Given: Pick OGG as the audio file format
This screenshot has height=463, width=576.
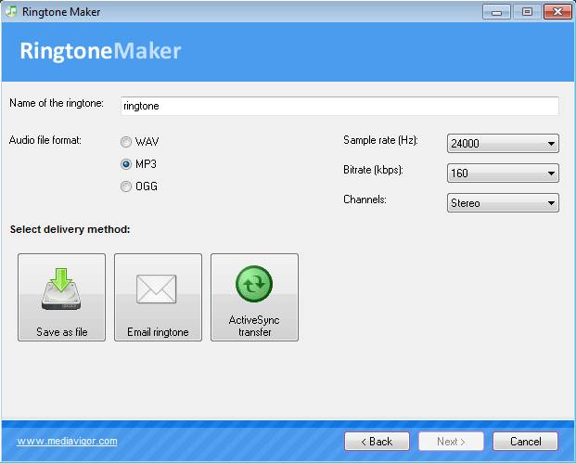Looking at the screenshot, I should [x=126, y=186].
